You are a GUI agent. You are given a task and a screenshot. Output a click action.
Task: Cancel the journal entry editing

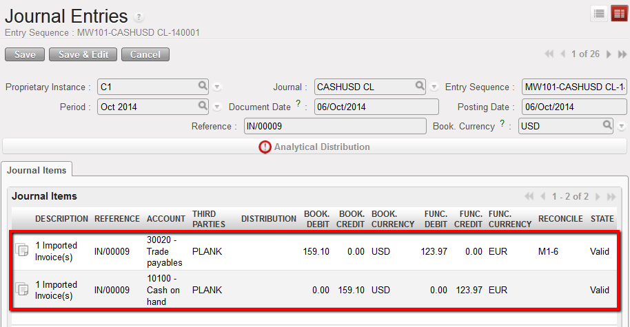pos(145,54)
